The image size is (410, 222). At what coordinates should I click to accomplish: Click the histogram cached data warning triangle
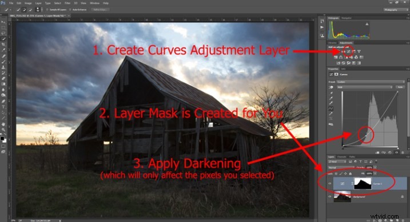[367, 24]
